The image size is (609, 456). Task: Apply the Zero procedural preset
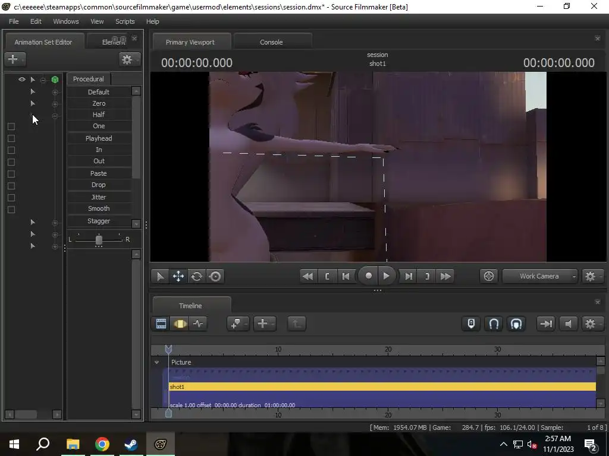[99, 103]
